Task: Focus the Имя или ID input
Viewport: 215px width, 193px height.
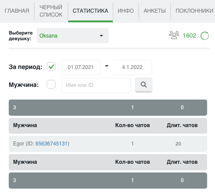Action: (96, 85)
